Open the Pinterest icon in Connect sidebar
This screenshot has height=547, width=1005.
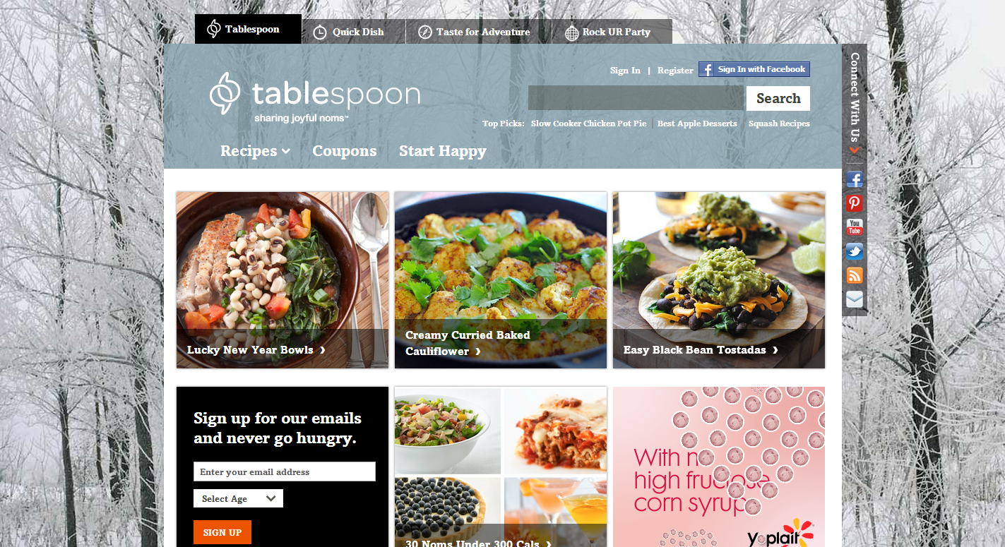[x=854, y=203]
